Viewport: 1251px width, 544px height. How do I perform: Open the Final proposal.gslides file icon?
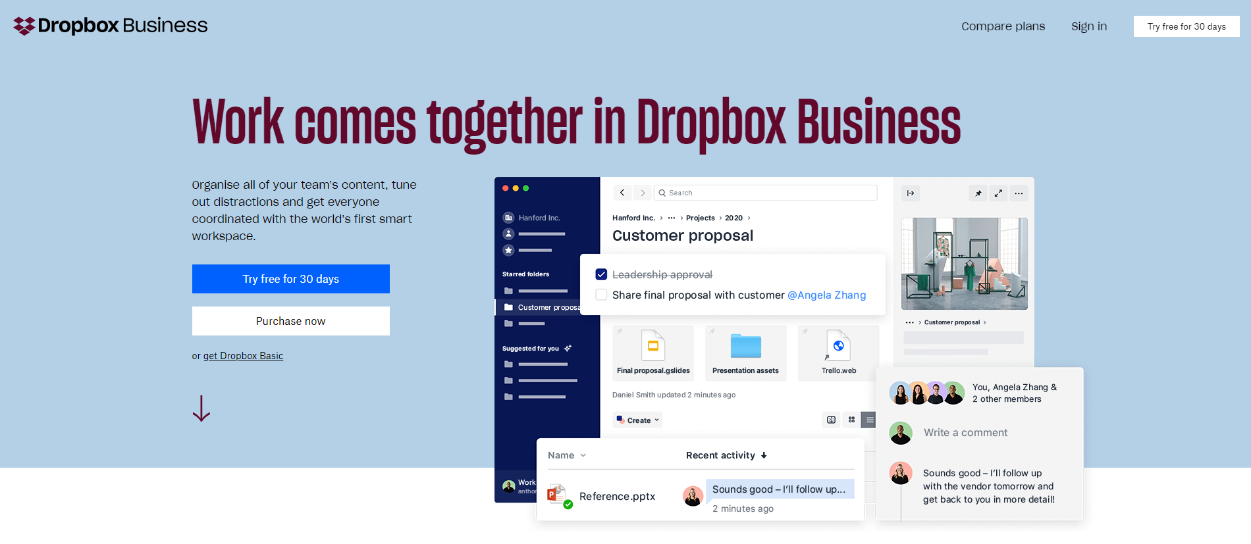point(653,345)
